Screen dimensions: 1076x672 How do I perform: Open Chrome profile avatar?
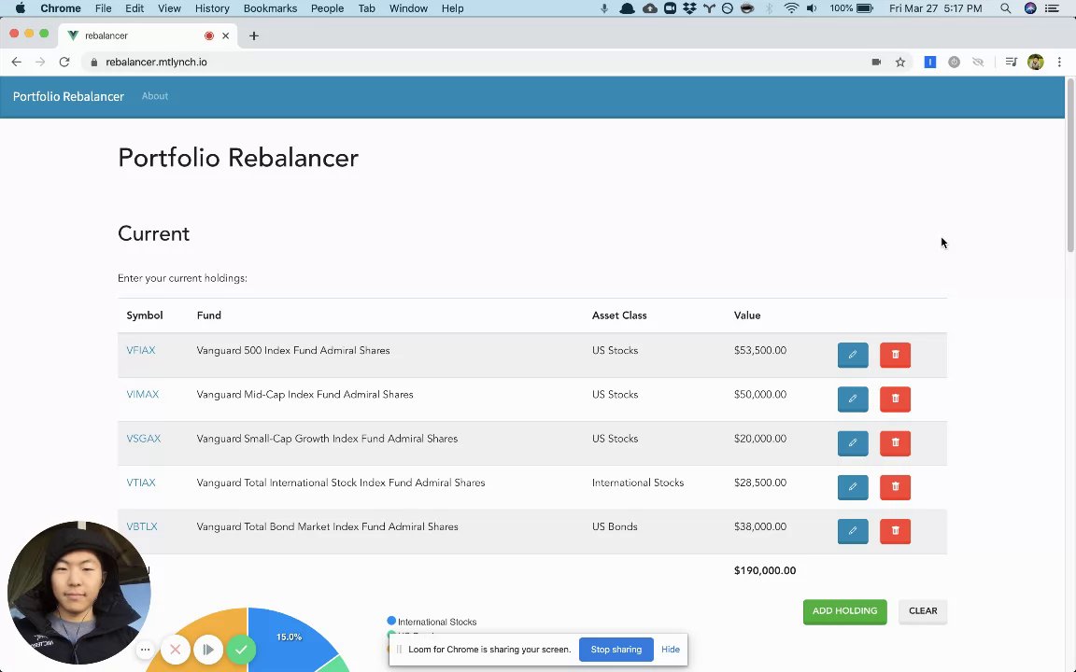[1036, 62]
